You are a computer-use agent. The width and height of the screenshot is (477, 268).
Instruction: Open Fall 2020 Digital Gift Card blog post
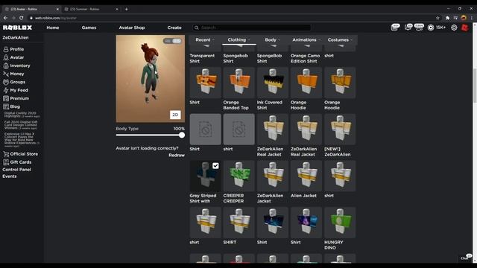[x=21, y=125]
